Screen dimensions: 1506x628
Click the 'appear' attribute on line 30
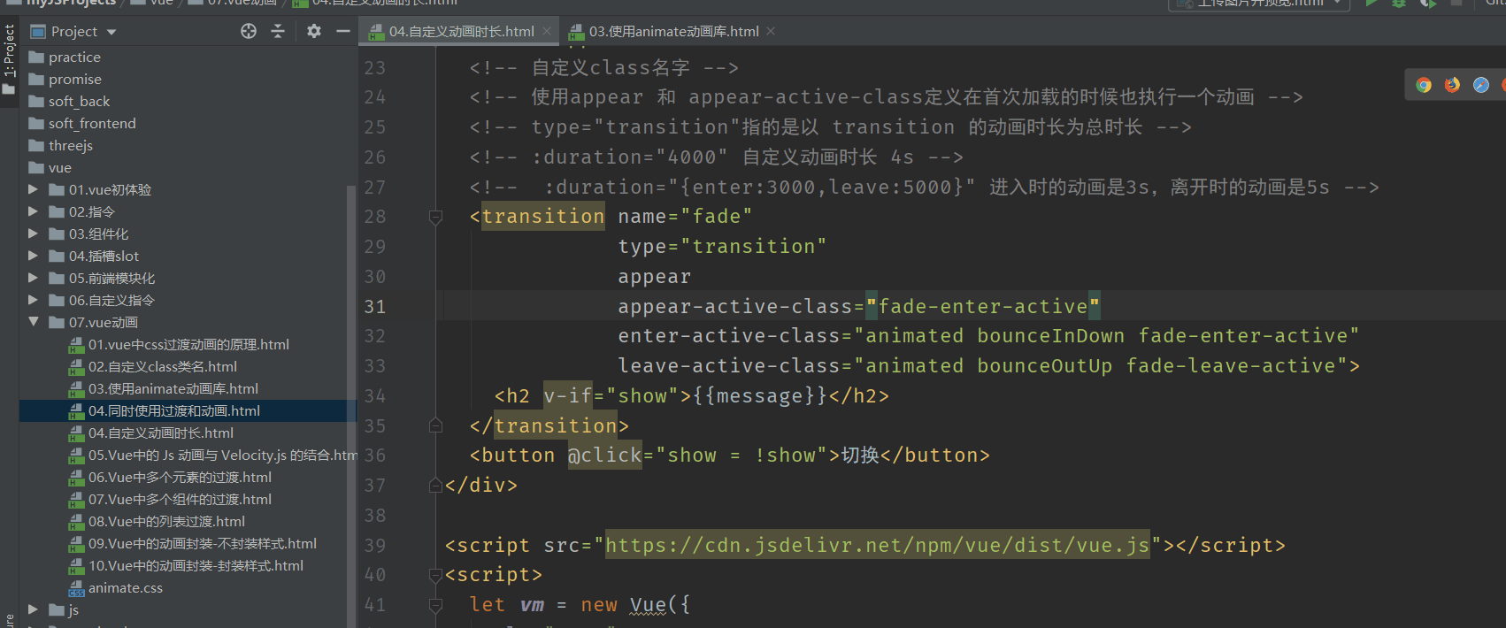pos(655,277)
